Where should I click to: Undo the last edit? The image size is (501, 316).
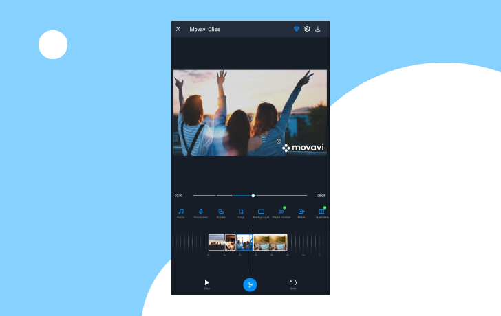pyautogui.click(x=293, y=284)
